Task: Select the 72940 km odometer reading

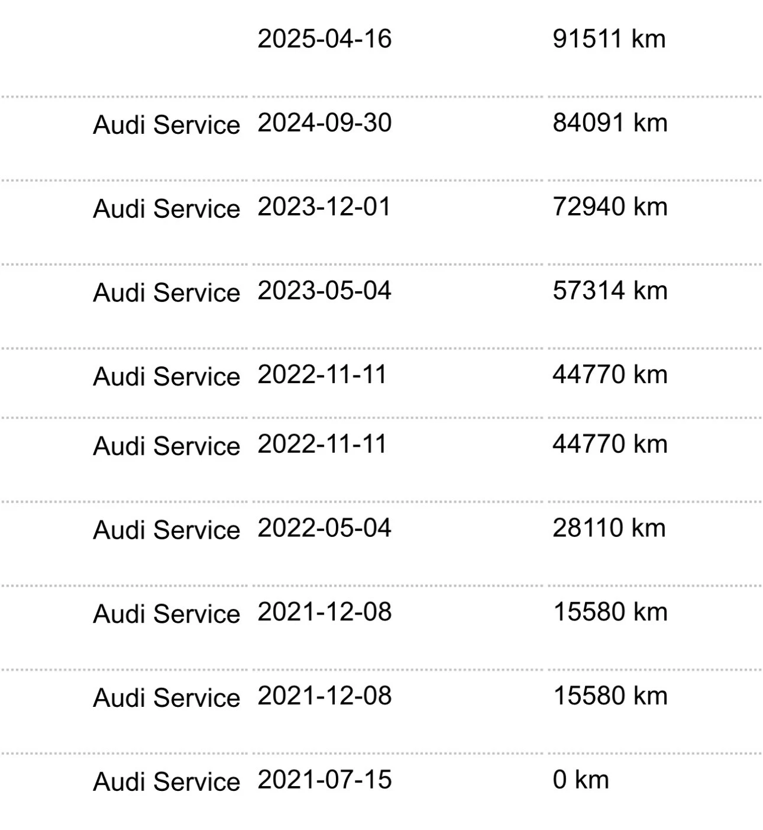Action: coord(610,207)
